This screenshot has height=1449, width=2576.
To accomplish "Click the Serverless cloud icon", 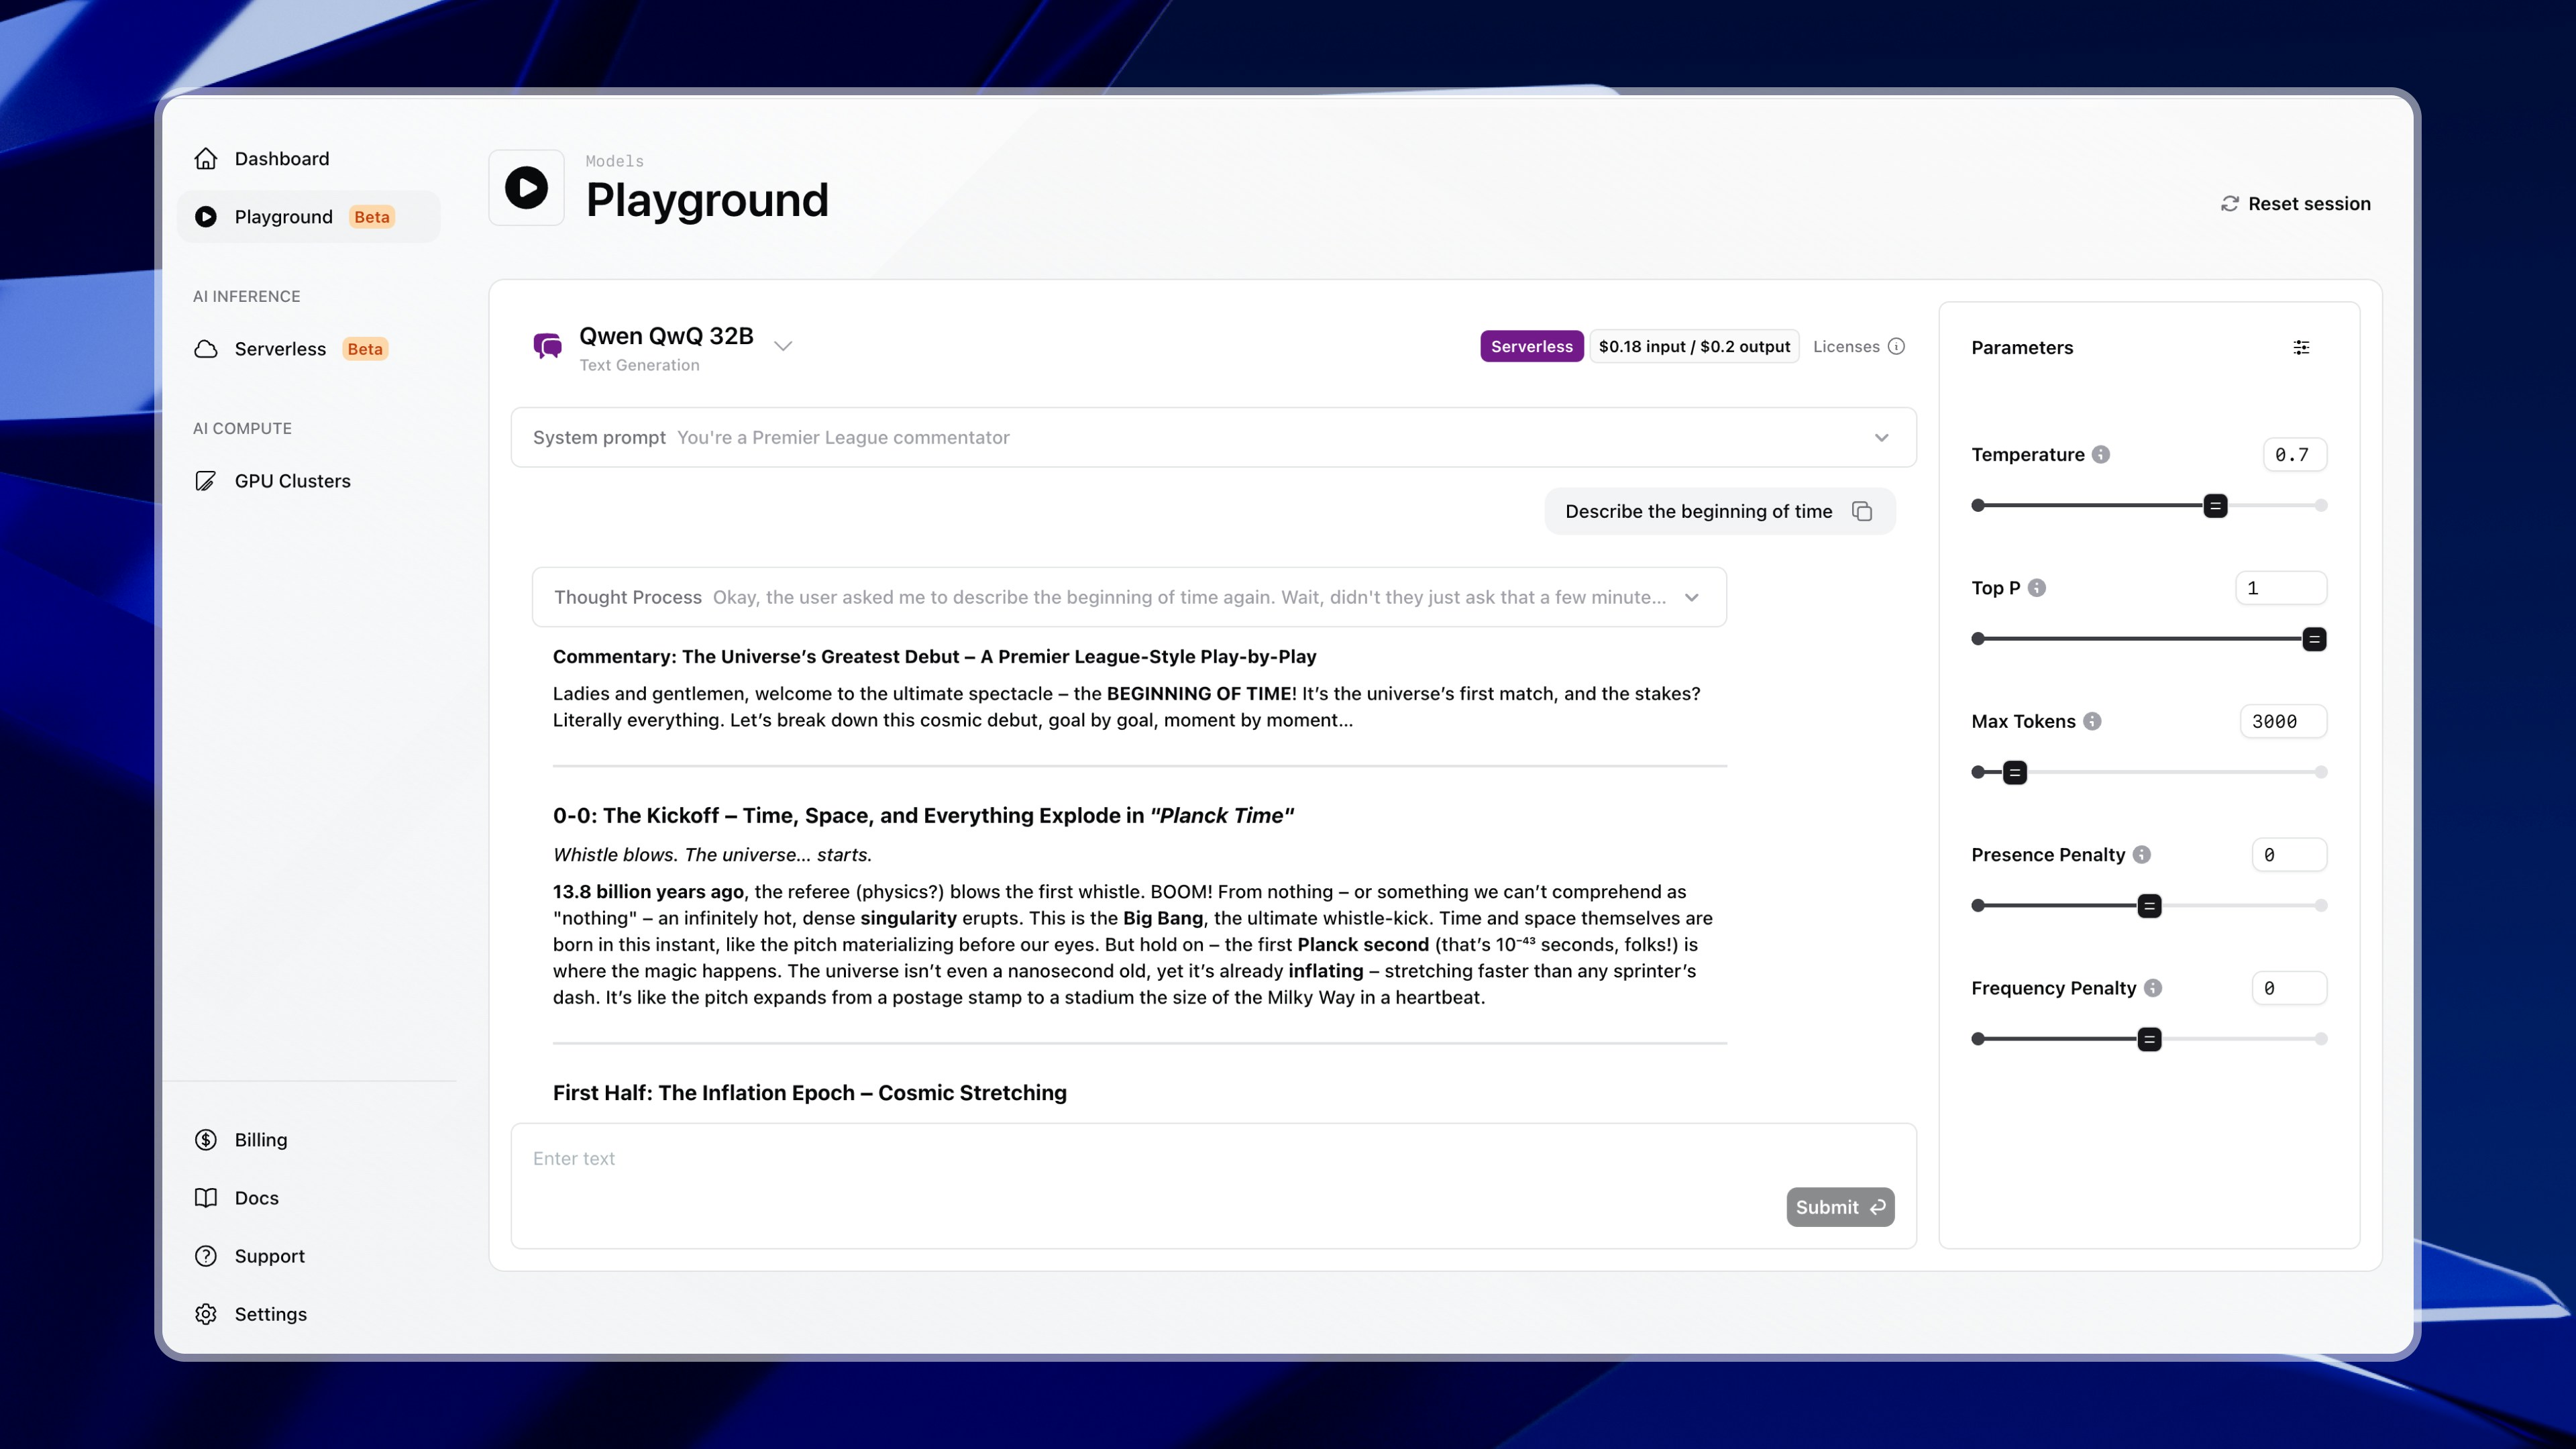I will click(x=206, y=349).
